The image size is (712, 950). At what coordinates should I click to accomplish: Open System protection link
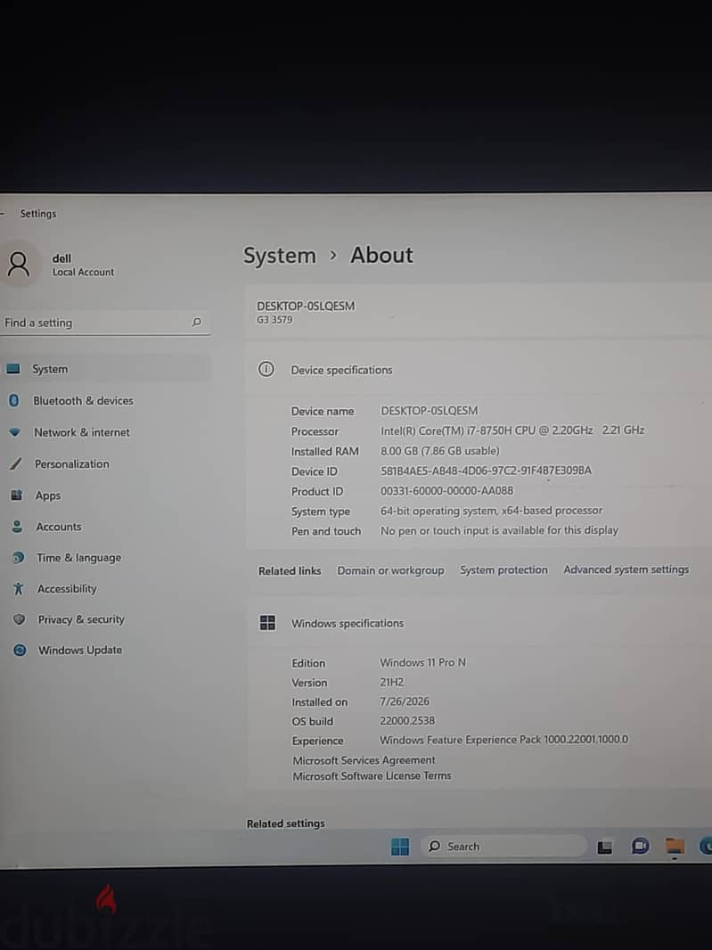[x=503, y=569]
